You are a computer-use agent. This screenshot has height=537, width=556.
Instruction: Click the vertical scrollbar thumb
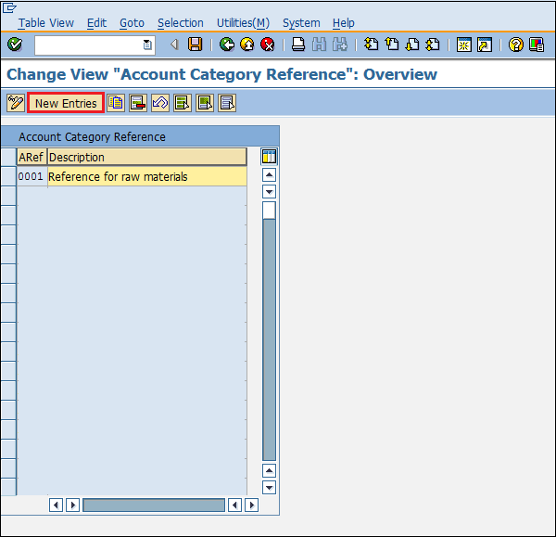[x=269, y=211]
